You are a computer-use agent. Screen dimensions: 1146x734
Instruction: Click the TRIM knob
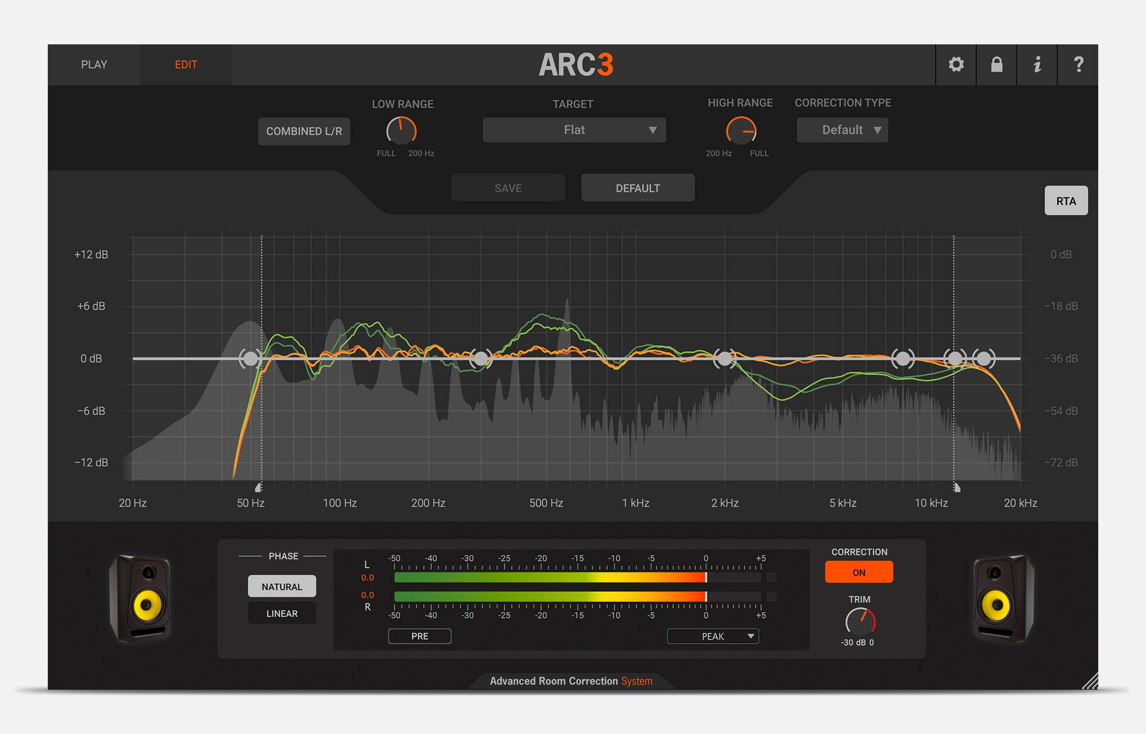point(860,622)
